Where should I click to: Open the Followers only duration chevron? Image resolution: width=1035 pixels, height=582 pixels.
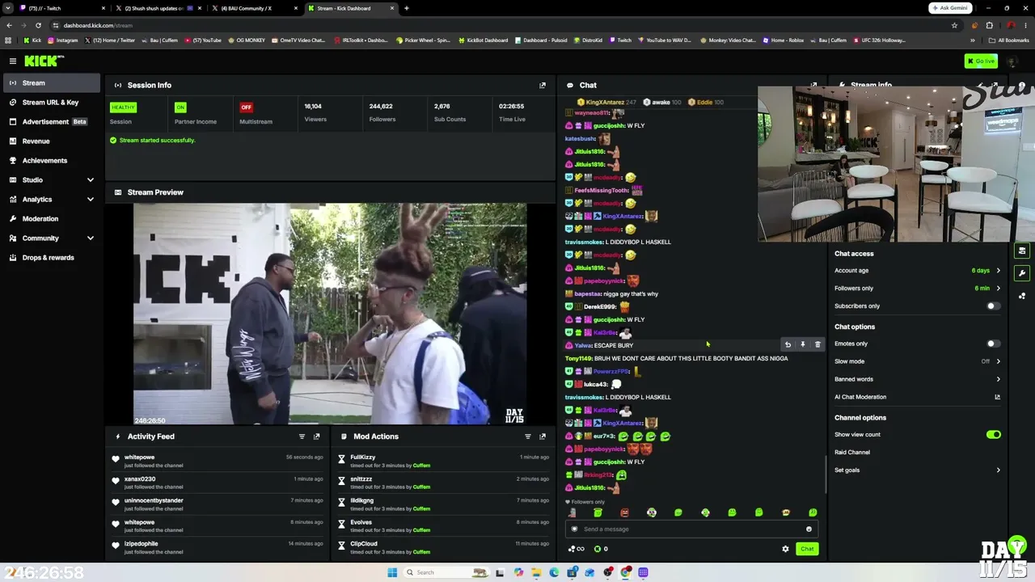(x=998, y=289)
